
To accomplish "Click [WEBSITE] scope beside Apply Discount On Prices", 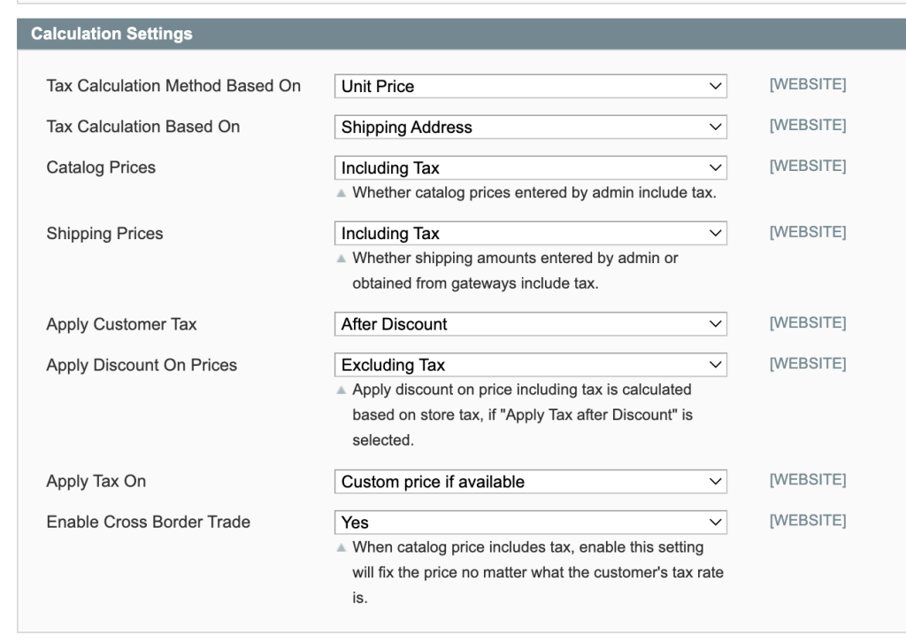I will click(808, 364).
